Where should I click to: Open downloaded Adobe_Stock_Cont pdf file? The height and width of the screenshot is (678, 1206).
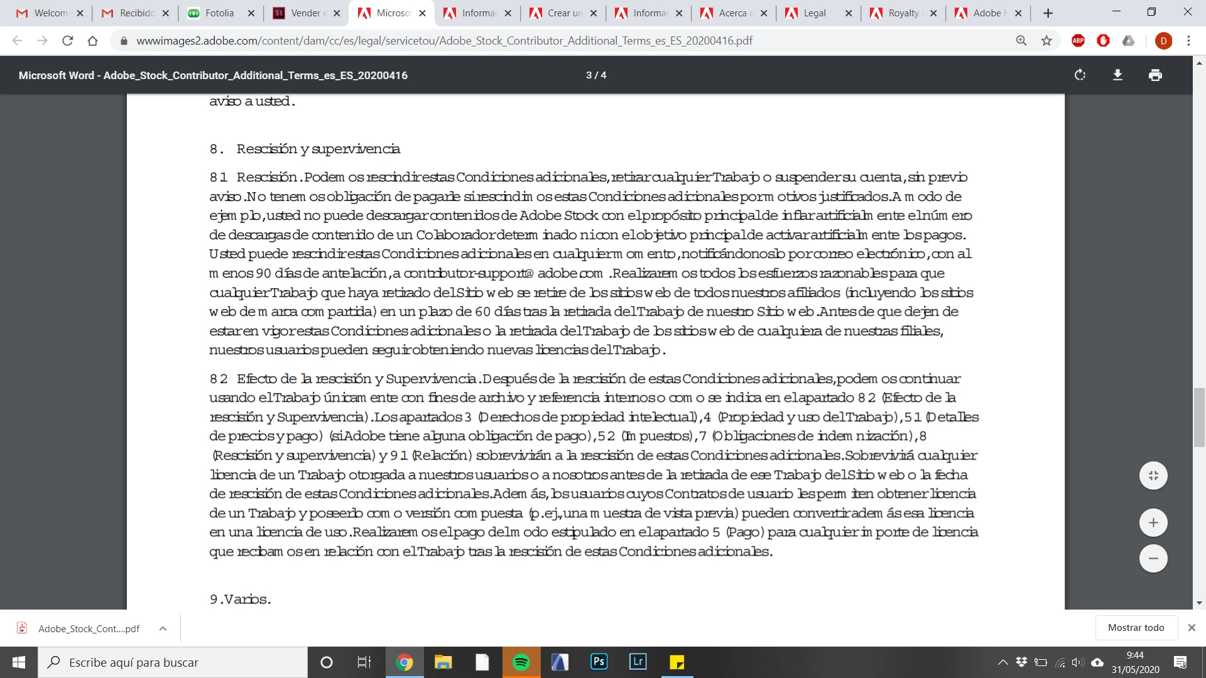[x=88, y=628]
